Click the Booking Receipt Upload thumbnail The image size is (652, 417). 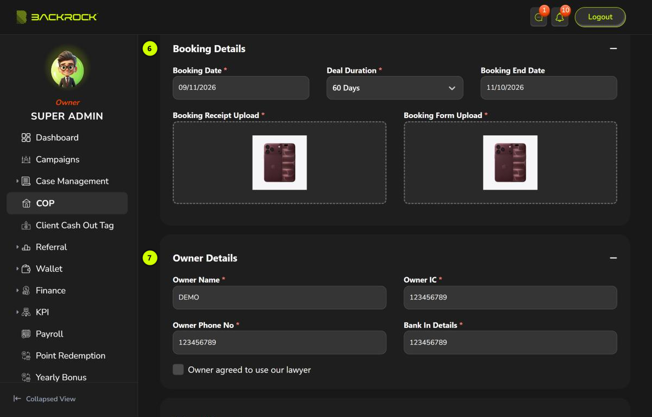(x=279, y=163)
